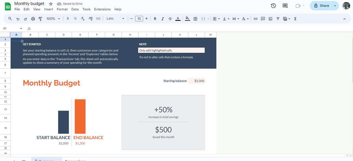This screenshot has width=353, height=161.
Task: Activate the paint format tool
Action: tap(40, 19)
